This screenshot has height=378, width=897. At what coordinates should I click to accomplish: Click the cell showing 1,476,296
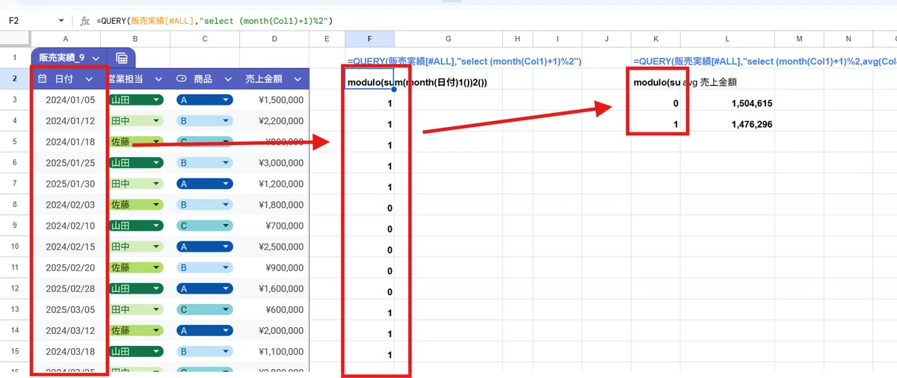727,124
